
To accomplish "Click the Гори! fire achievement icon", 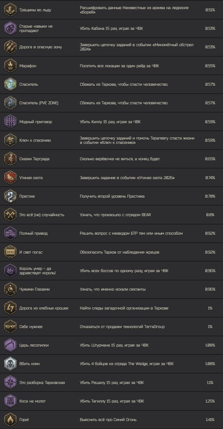I will coord(11,420).
